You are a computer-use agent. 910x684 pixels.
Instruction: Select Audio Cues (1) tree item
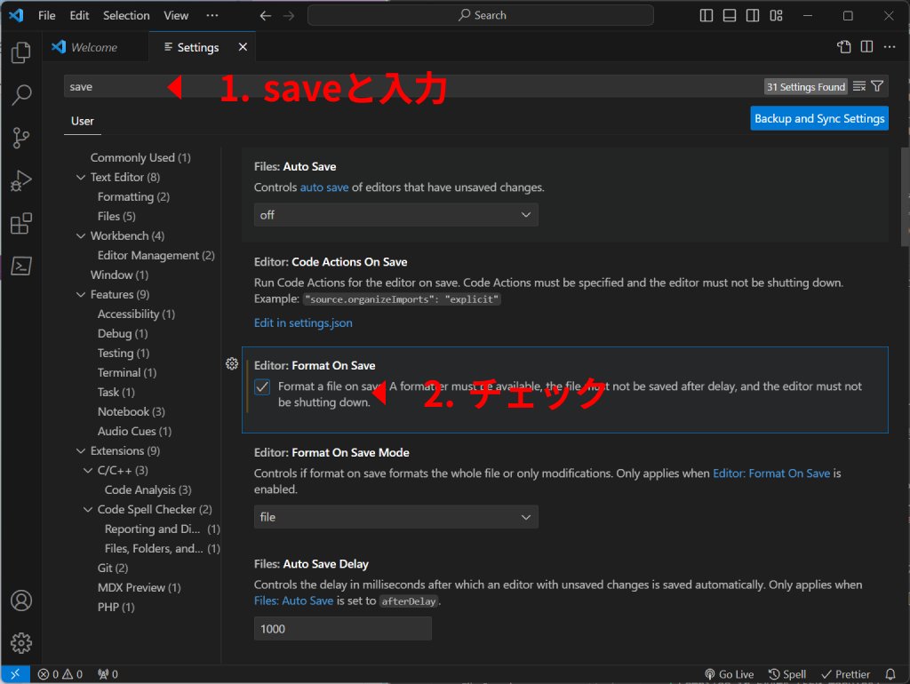click(135, 431)
